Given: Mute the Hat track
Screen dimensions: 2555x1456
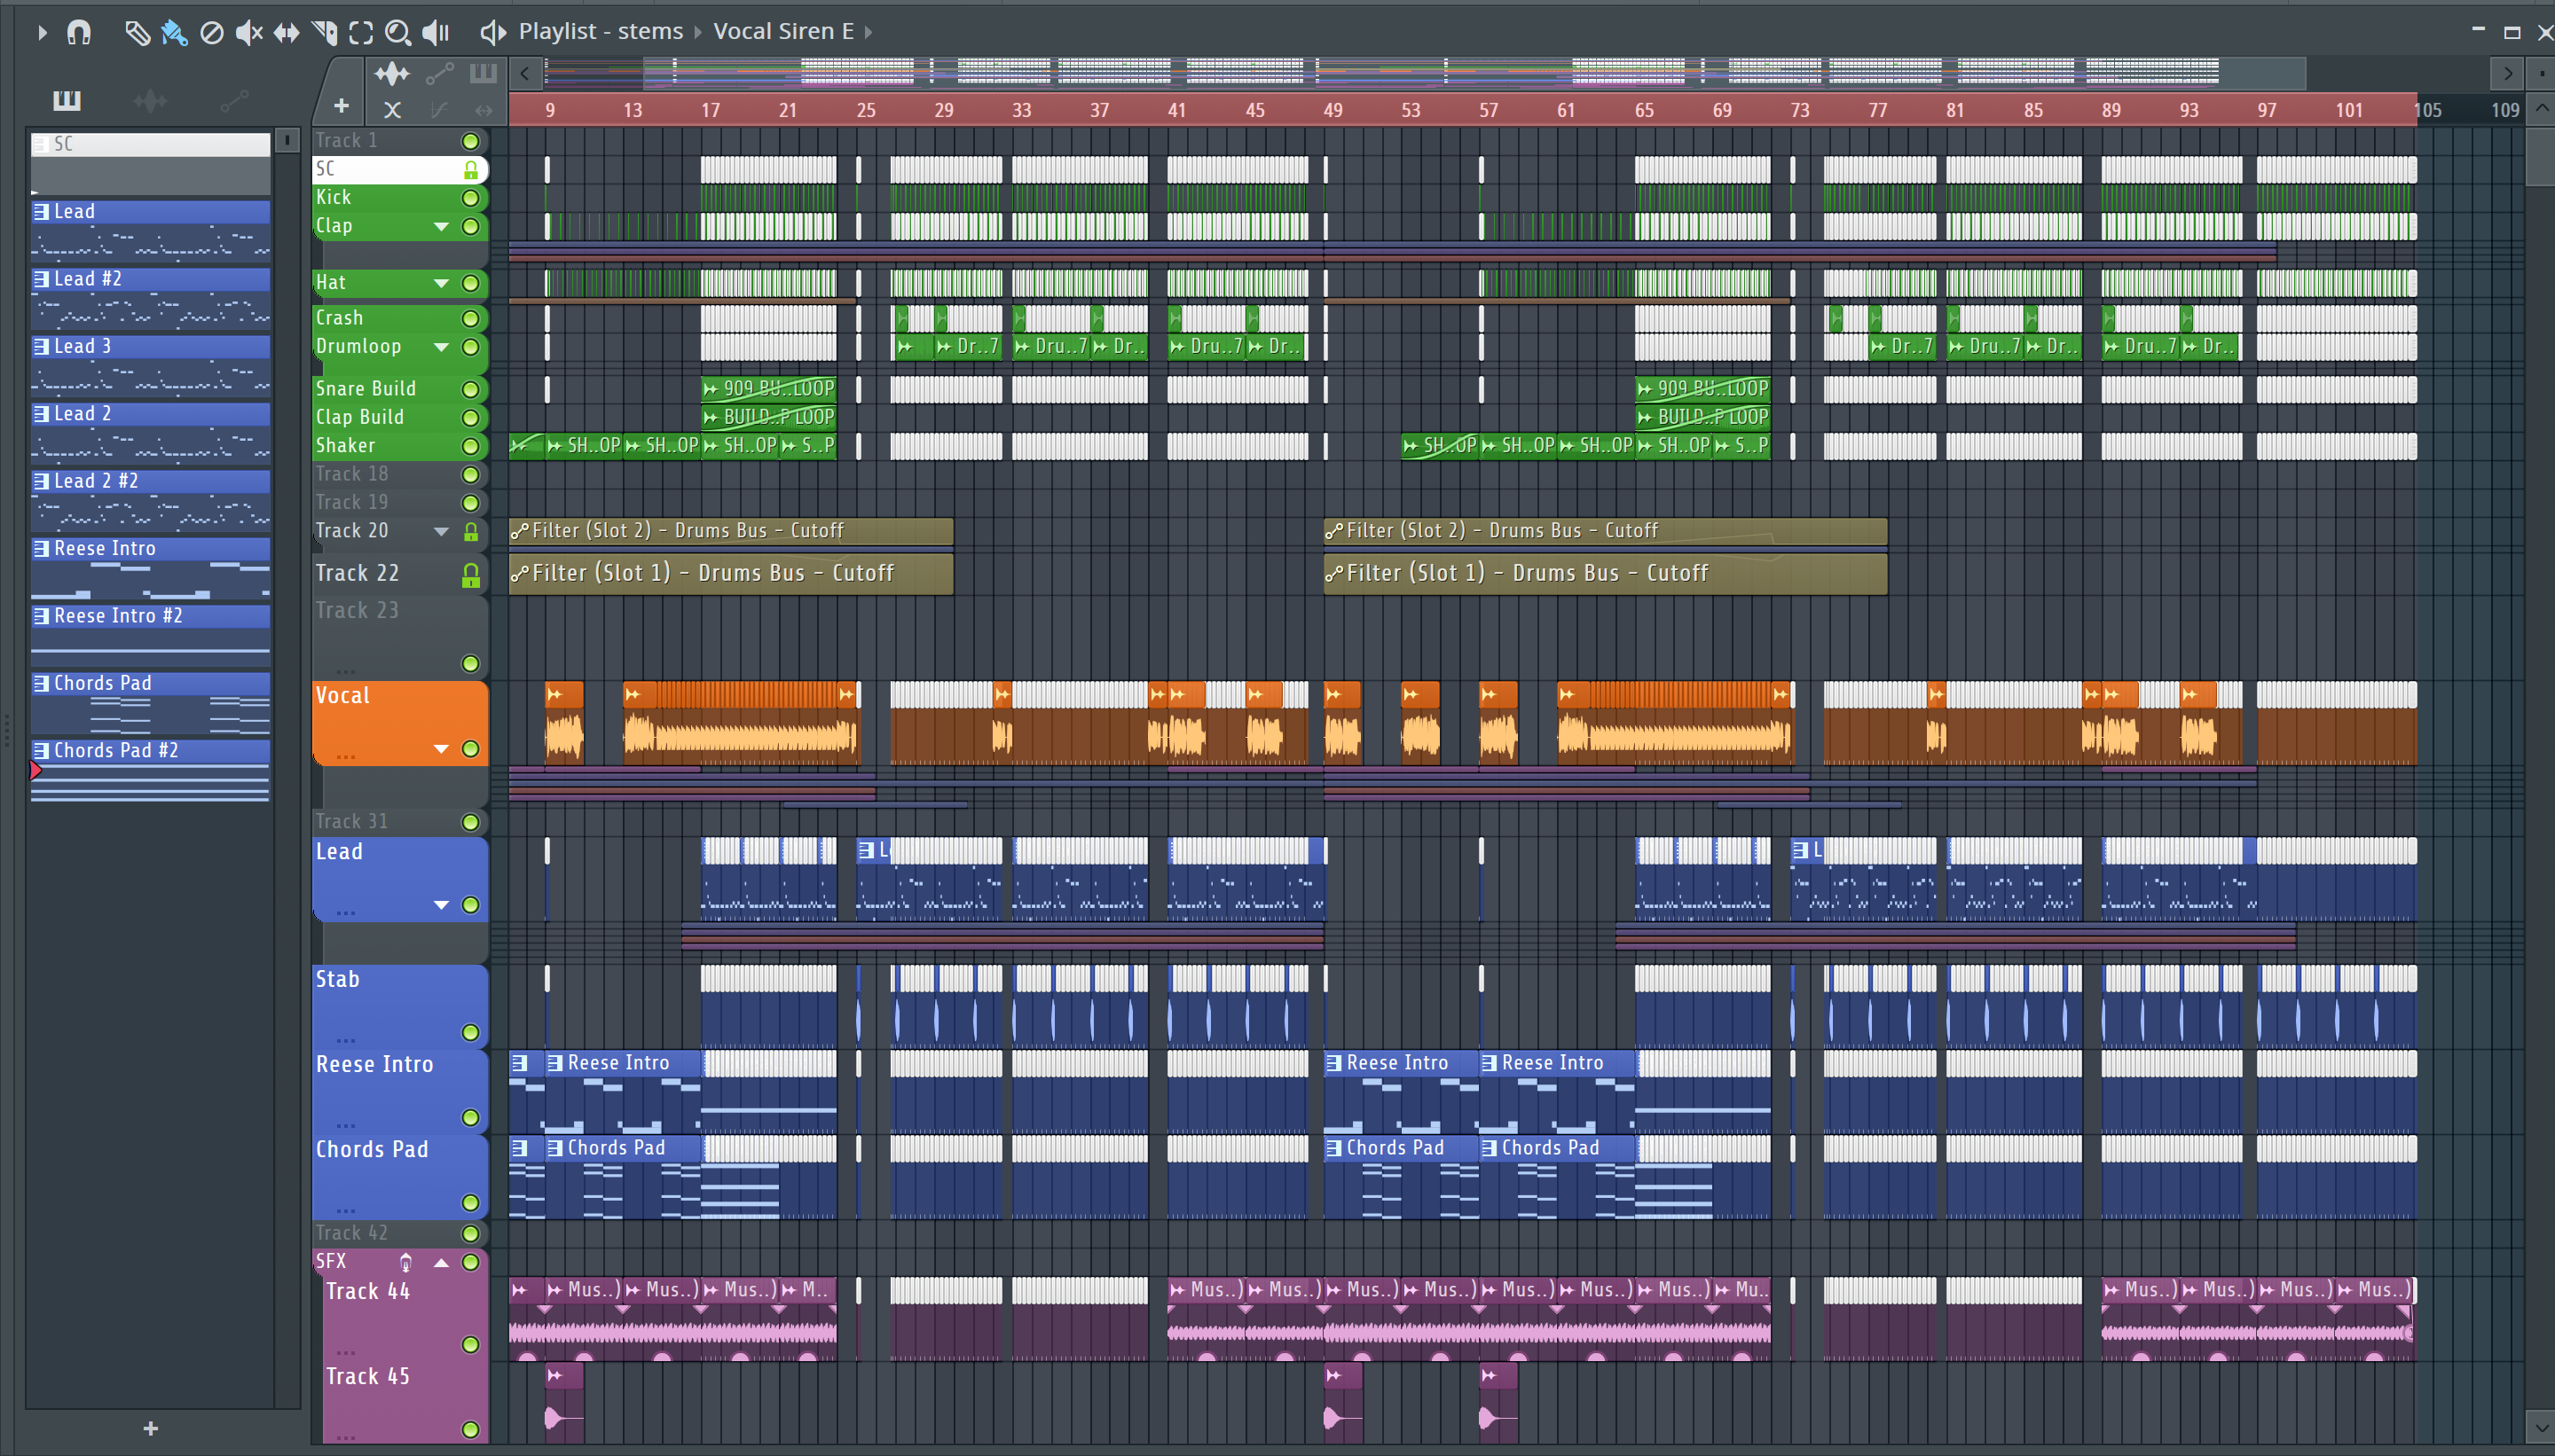Looking at the screenshot, I should pos(470,283).
